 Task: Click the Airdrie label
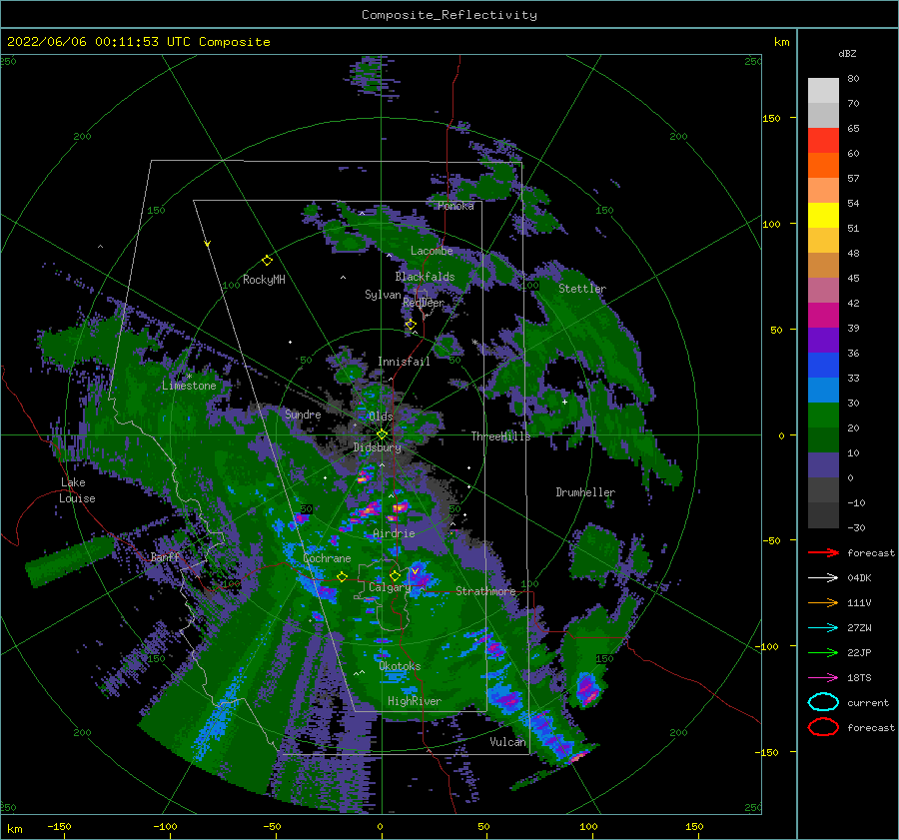click(x=394, y=533)
